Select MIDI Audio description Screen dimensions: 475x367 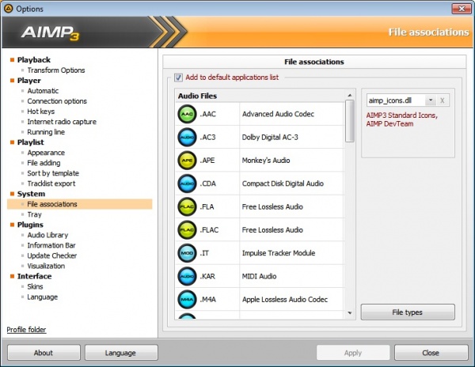[259, 276]
